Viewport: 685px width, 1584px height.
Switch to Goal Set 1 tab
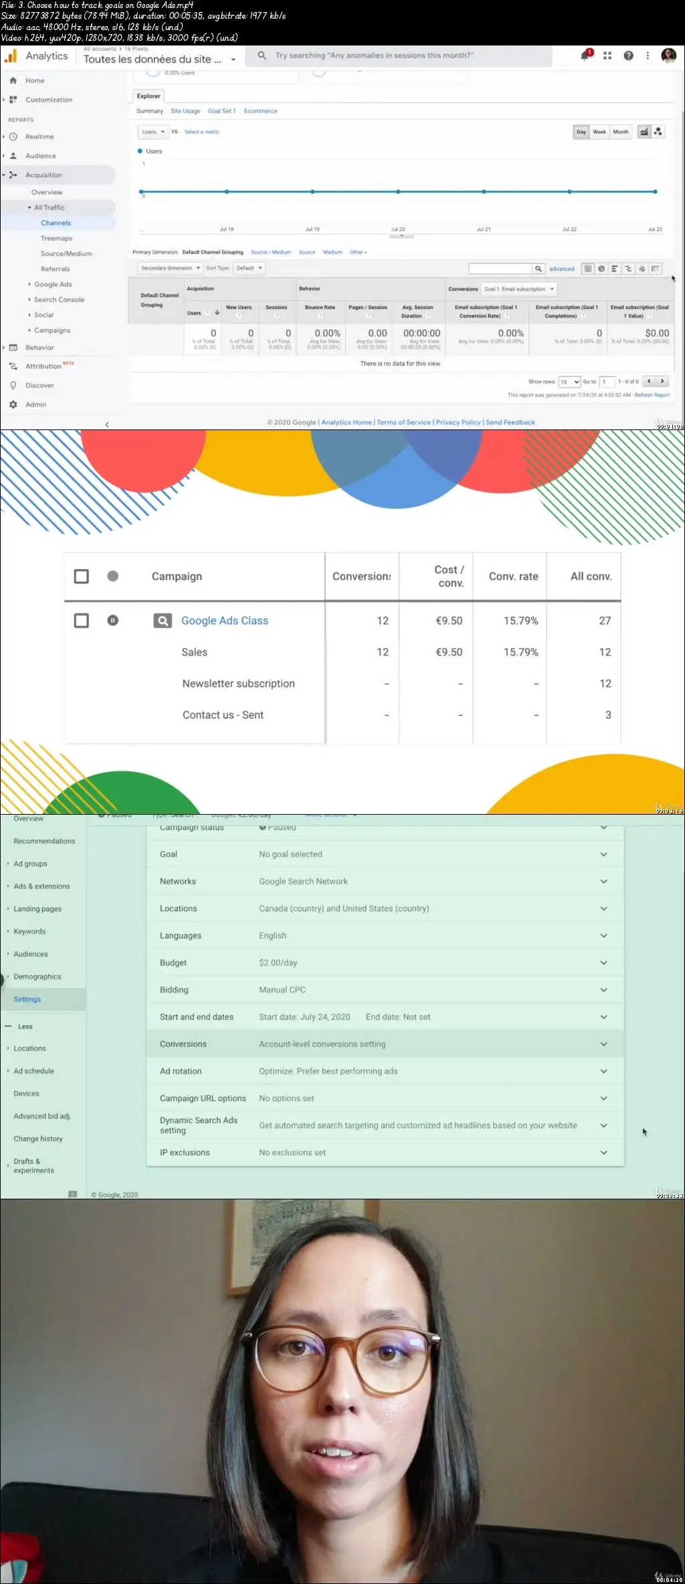pyautogui.click(x=222, y=111)
